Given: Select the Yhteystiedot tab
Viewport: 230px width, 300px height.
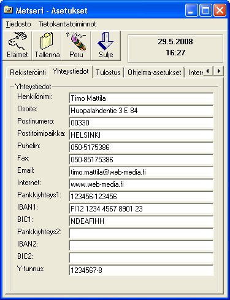Looking at the screenshot, I should click(x=71, y=71).
